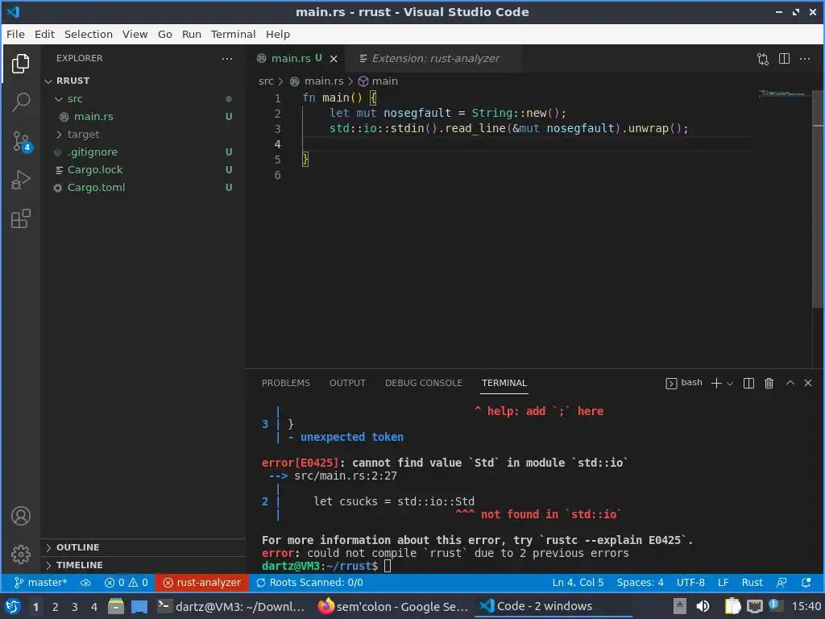
Task: Open notifications bell in status bar
Action: 806,582
